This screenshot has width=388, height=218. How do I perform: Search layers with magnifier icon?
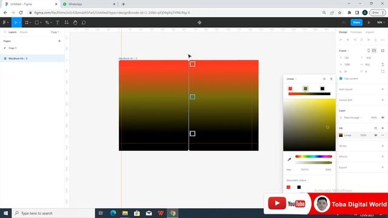coord(5,32)
